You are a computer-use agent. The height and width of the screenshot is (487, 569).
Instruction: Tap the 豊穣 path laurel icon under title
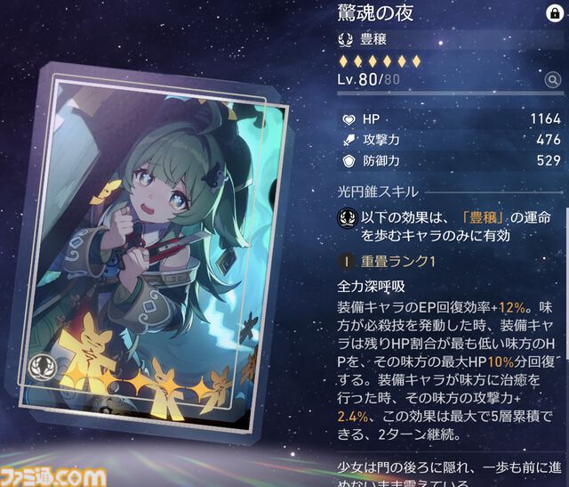[x=345, y=39]
